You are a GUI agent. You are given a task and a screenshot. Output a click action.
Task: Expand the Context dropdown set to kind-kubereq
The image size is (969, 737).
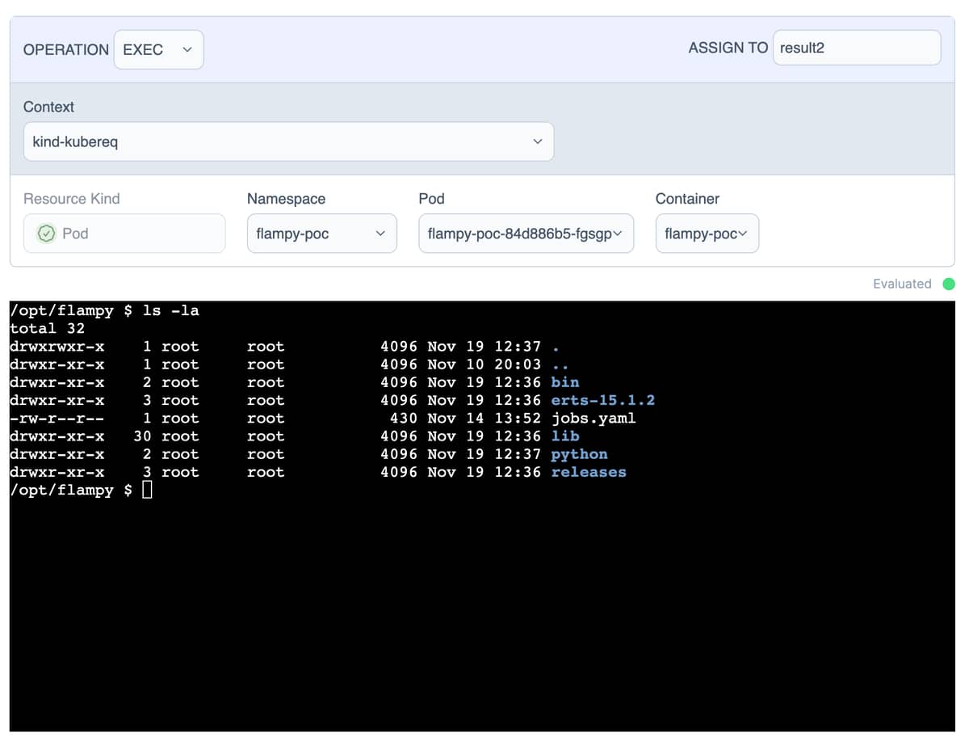(x=288, y=141)
